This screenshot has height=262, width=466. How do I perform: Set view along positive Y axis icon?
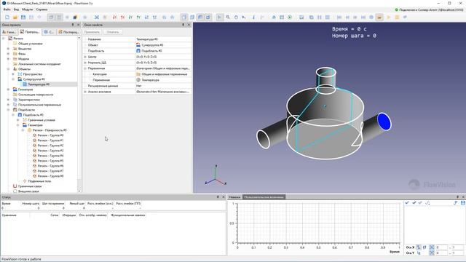138,17
